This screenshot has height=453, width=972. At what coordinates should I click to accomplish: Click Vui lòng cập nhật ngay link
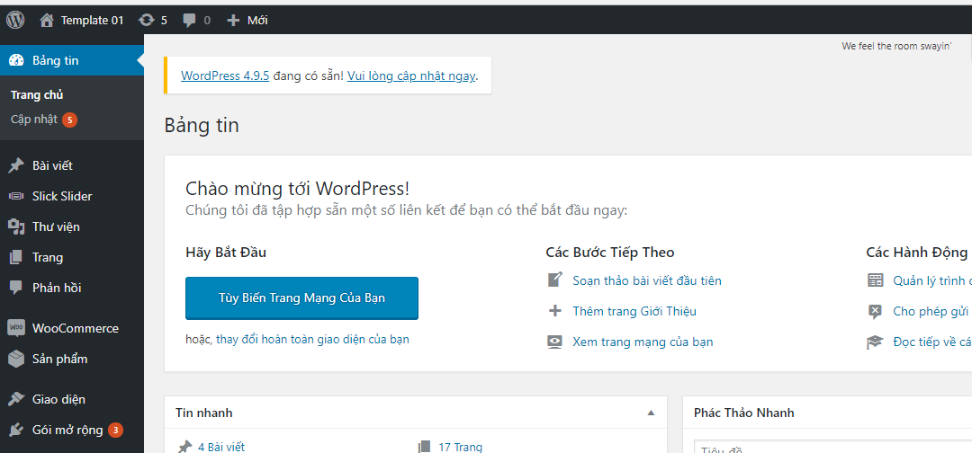click(x=411, y=76)
